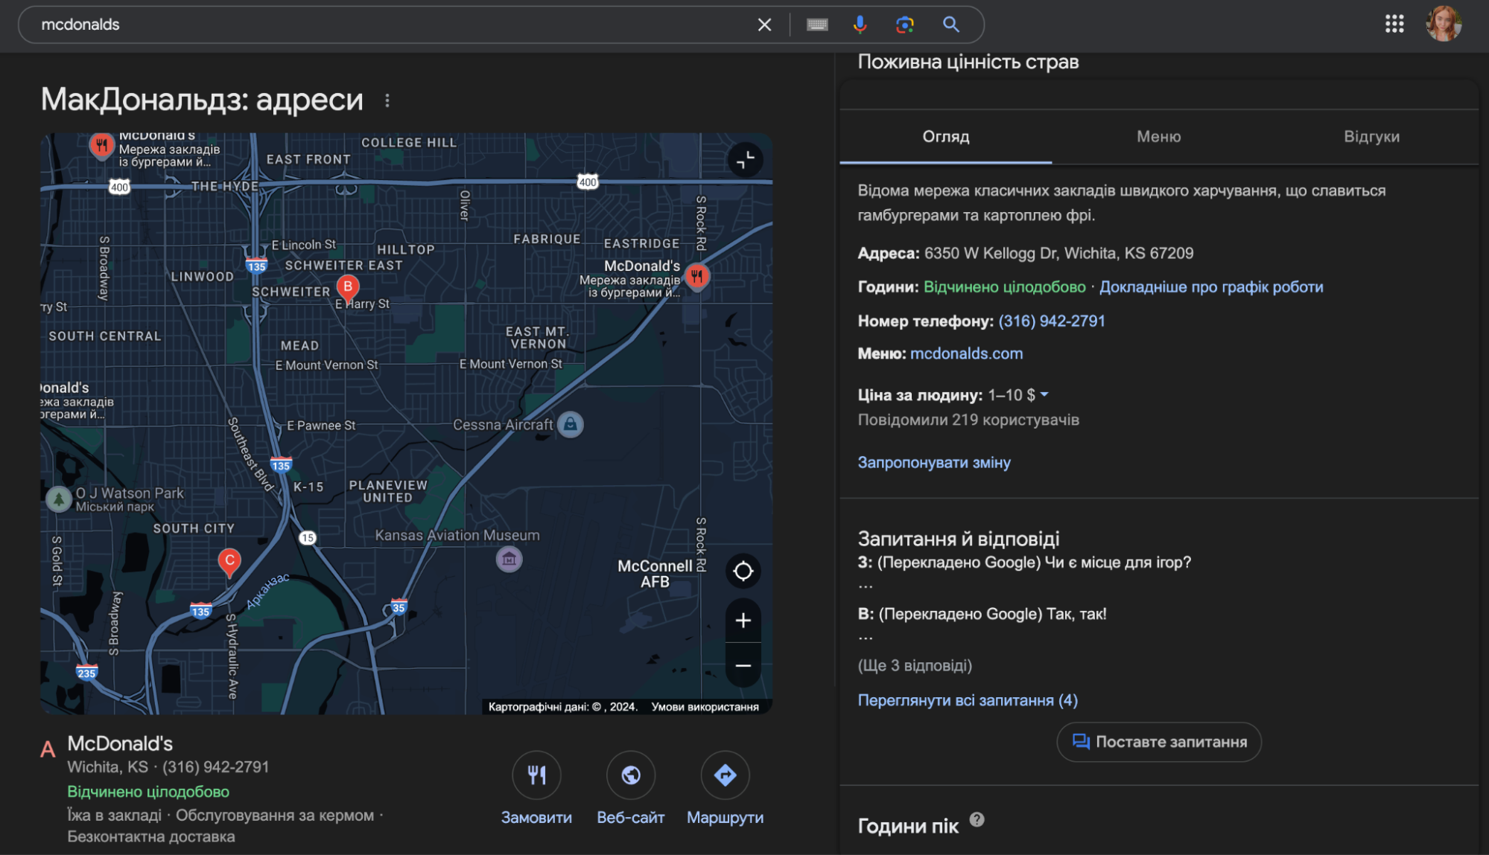Open Переглянути всі запитання (4) link

968,700
